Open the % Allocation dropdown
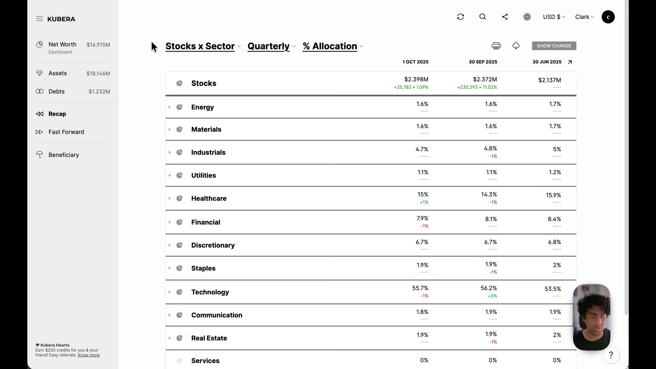The image size is (656, 369). pos(333,46)
